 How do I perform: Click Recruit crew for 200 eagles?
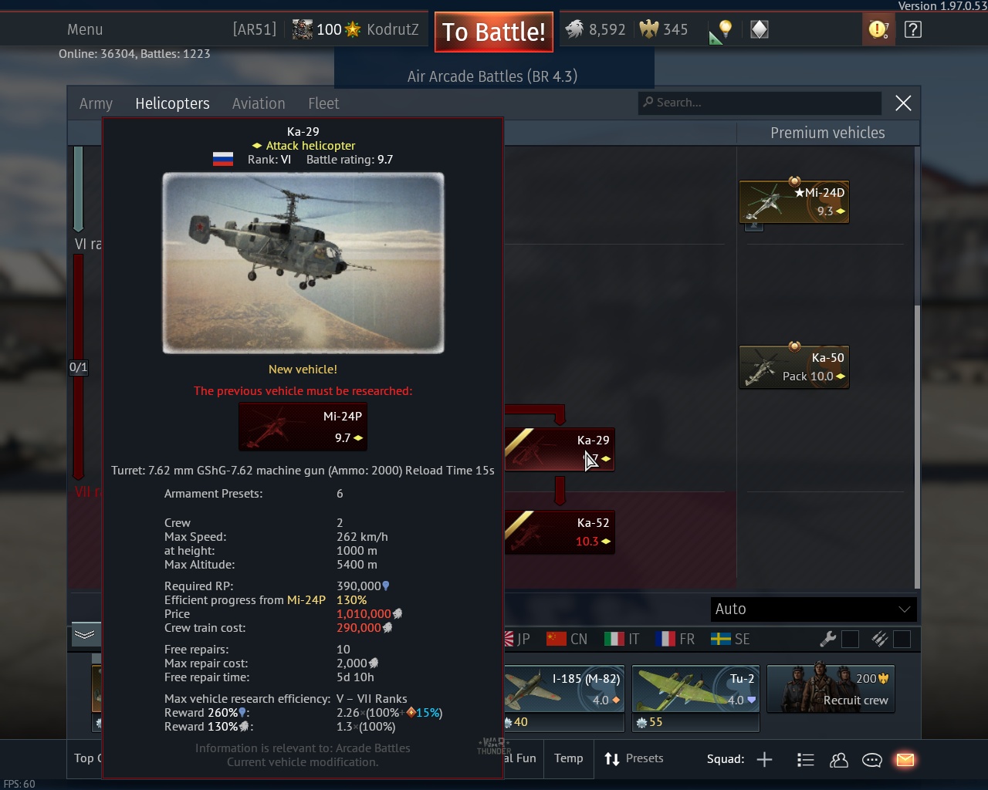point(831,688)
